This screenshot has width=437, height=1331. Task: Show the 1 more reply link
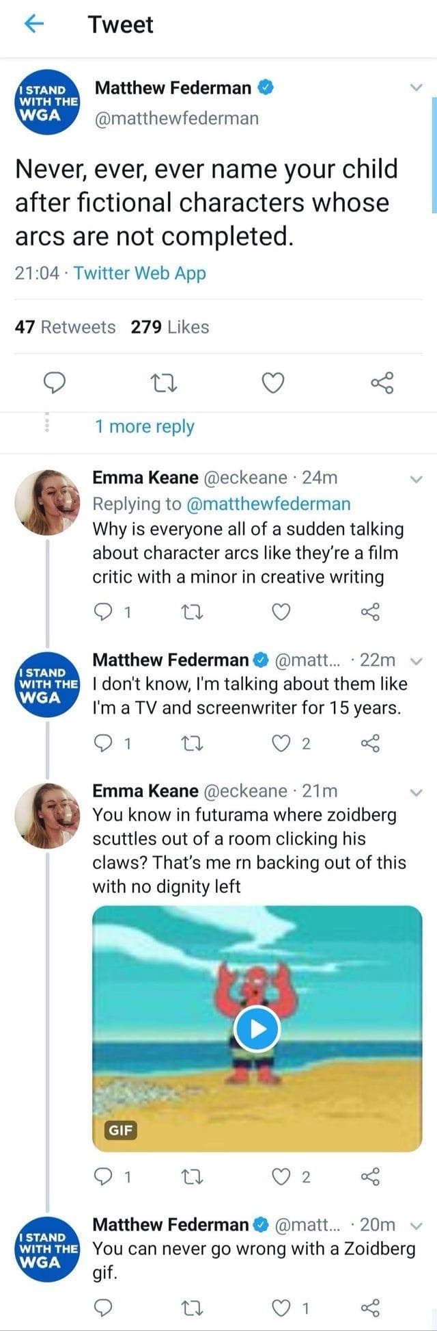pyautogui.click(x=145, y=426)
